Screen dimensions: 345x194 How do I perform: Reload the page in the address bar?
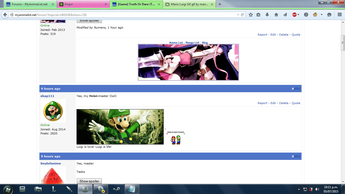tap(242, 15)
